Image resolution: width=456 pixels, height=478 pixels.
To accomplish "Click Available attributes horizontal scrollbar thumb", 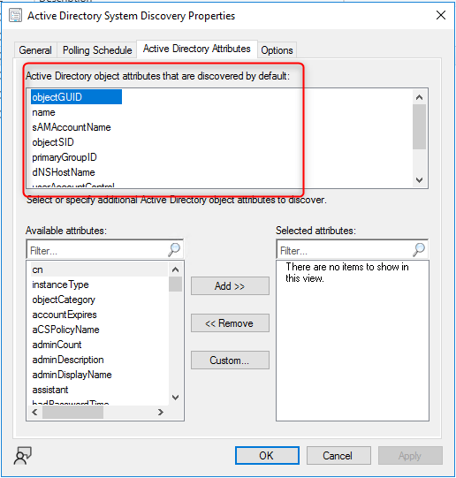I will [x=72, y=412].
